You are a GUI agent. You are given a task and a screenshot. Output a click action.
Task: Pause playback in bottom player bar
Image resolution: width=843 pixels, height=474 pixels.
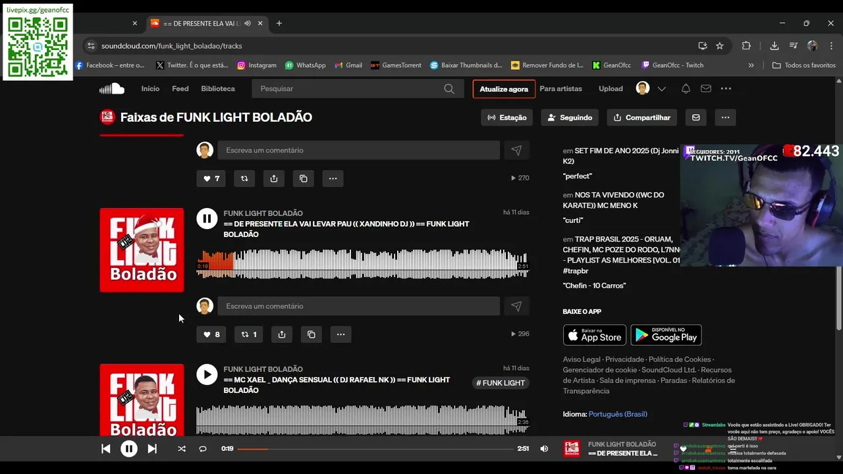coord(129,449)
